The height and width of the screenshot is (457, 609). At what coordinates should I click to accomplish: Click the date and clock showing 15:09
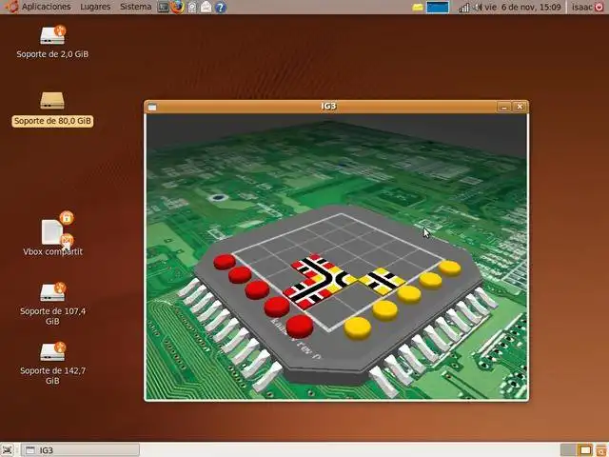522,7
